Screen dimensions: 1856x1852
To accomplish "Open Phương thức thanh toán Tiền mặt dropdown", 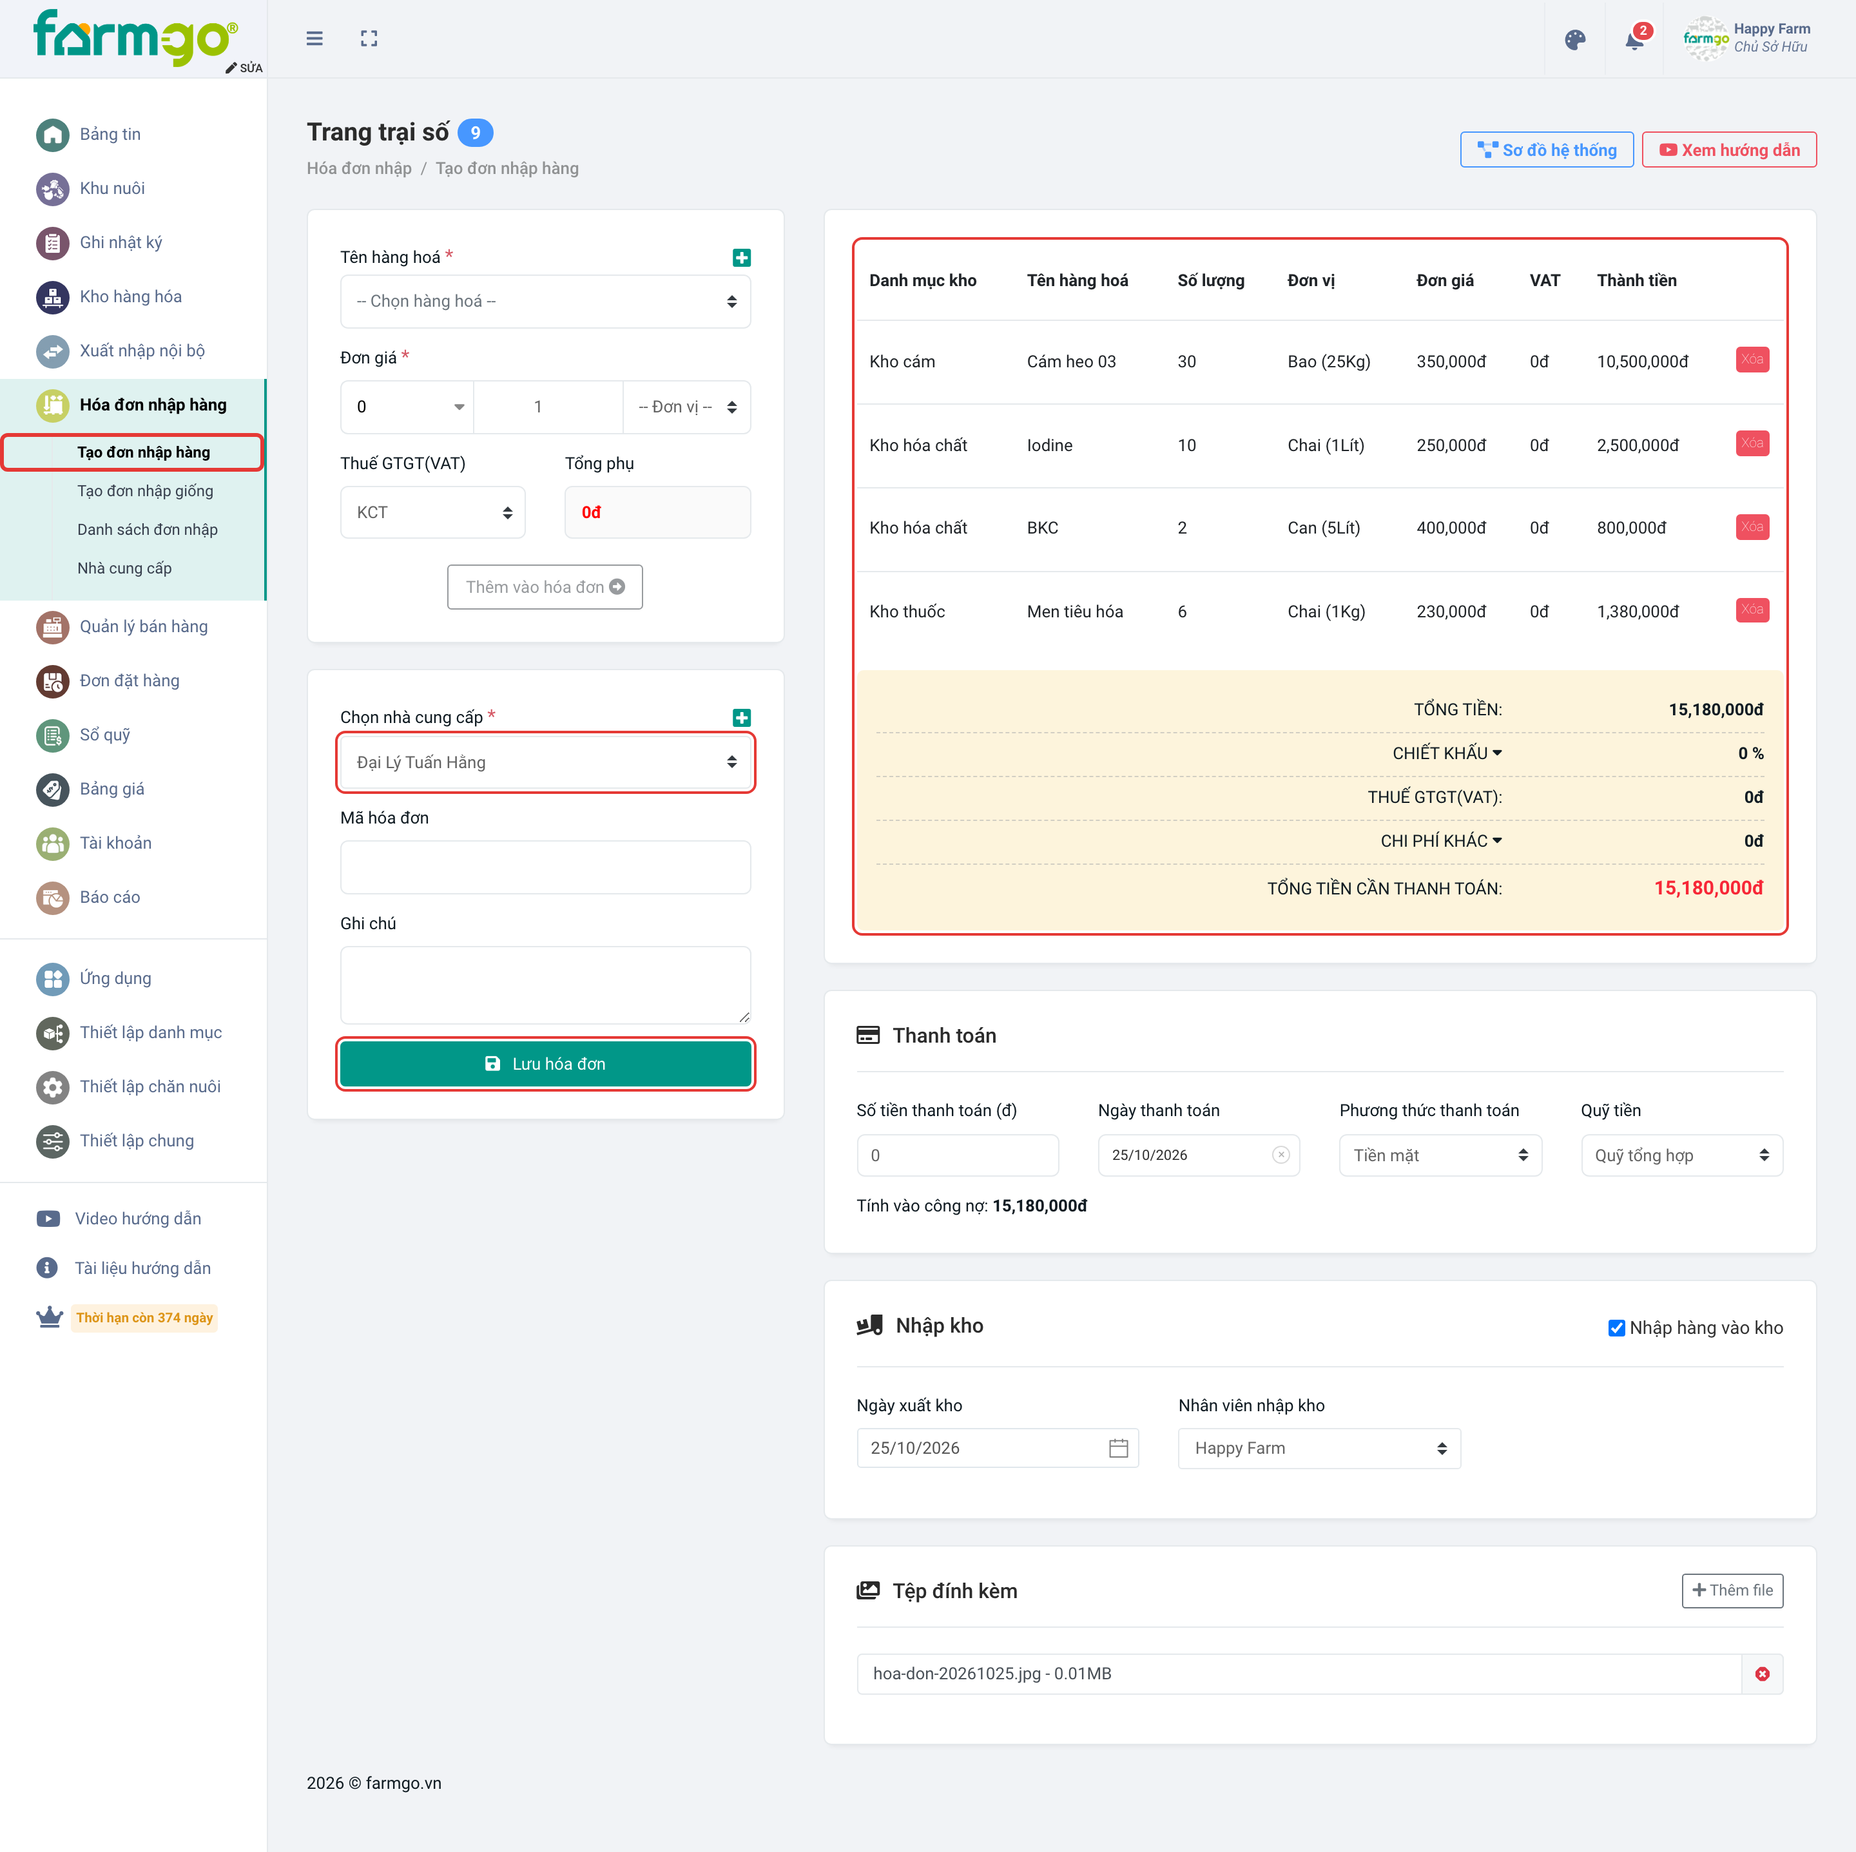I will coord(1440,1155).
